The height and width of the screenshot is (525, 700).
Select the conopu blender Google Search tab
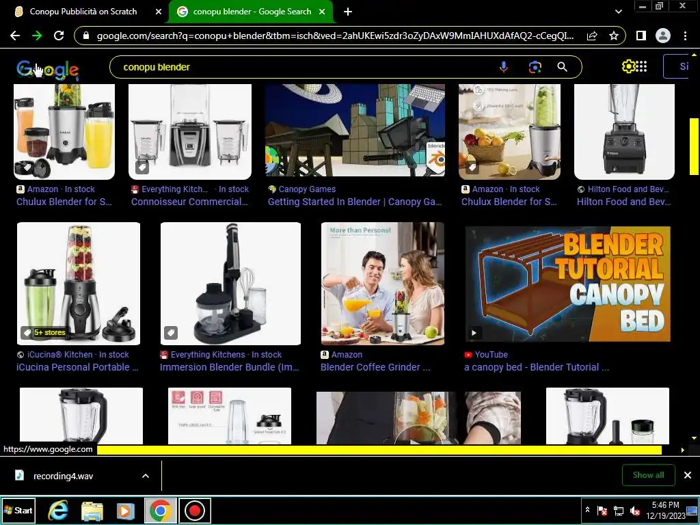pos(252,12)
